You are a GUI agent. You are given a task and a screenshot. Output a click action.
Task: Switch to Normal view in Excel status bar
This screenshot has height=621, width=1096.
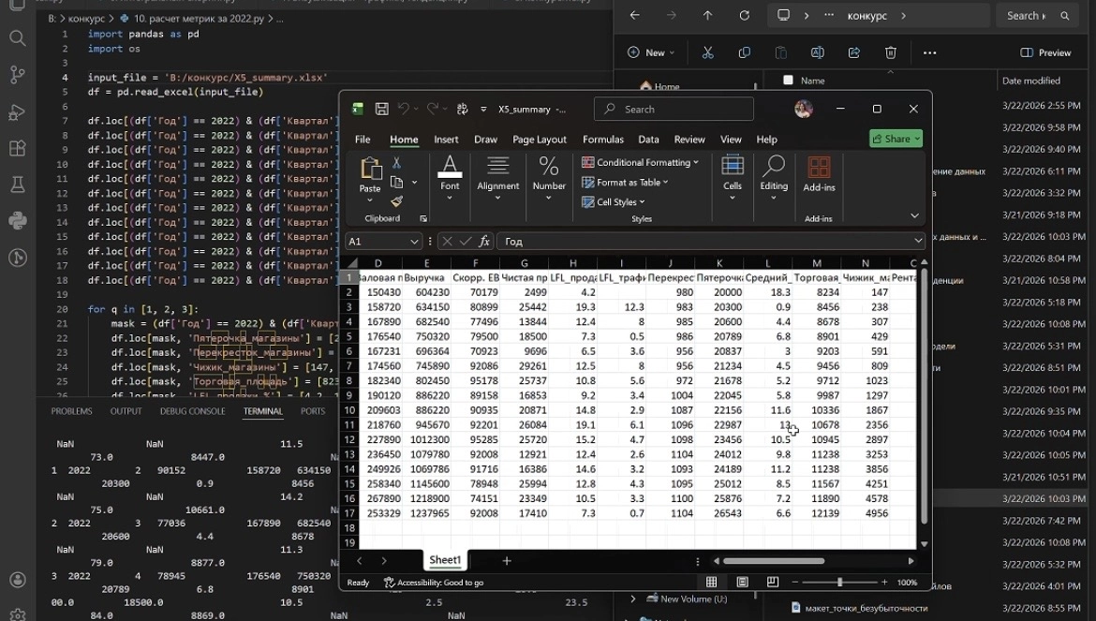712,582
